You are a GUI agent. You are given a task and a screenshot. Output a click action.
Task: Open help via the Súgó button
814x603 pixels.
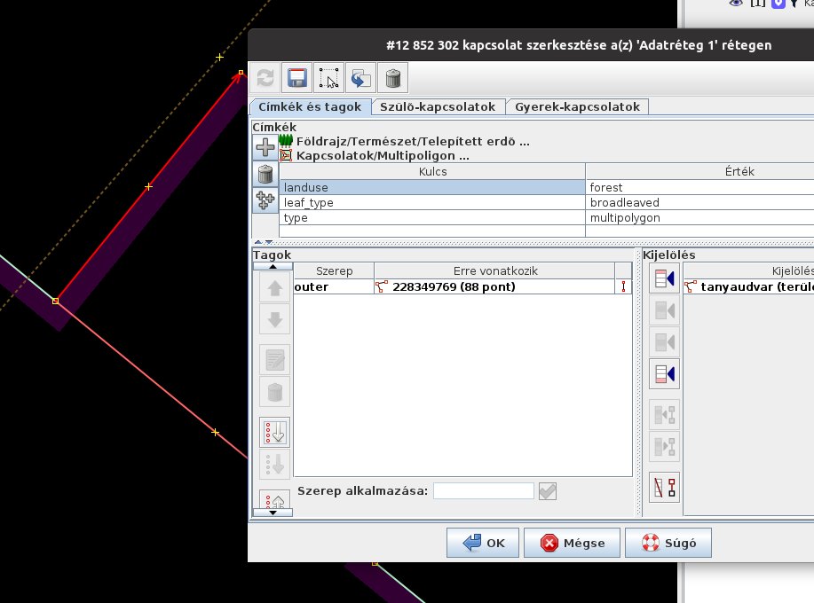(x=668, y=543)
